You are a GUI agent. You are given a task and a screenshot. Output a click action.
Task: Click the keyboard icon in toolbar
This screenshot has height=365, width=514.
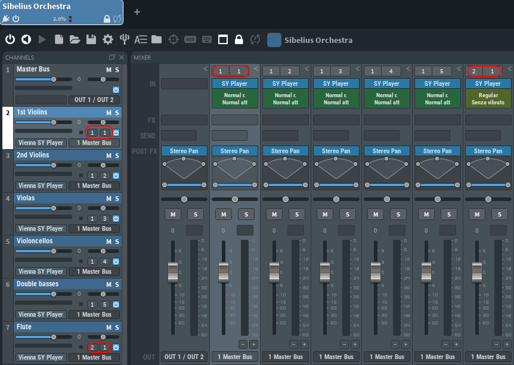pos(207,40)
